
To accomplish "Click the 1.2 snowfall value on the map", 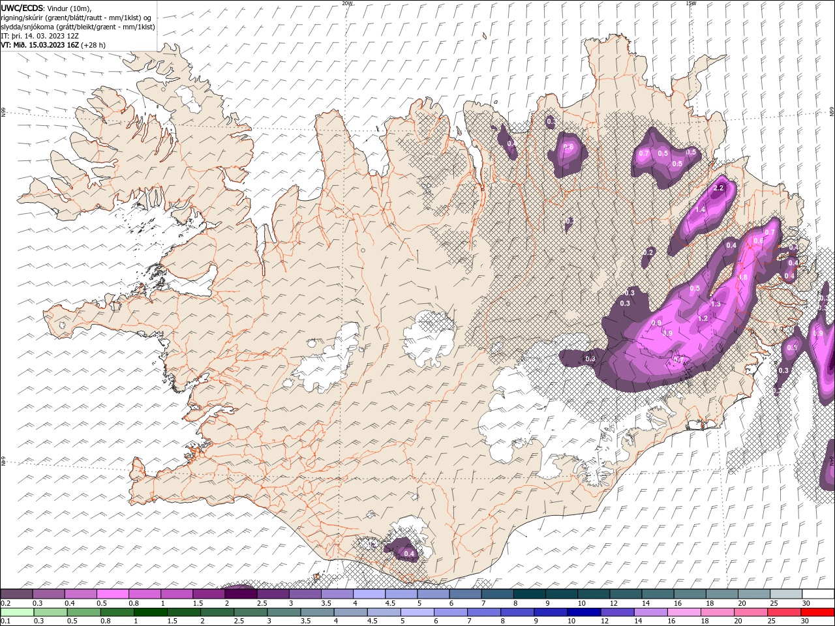I will click(703, 319).
